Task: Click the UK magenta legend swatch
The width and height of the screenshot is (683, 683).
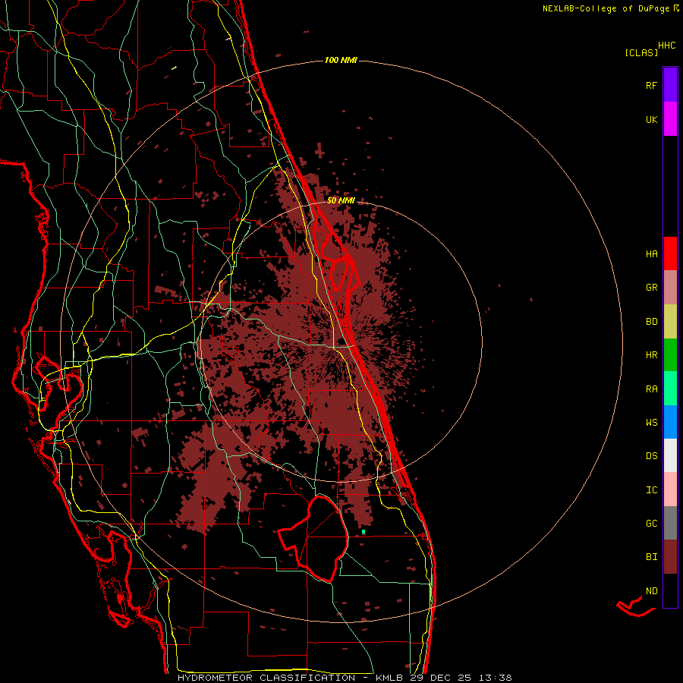Action: 670,119
